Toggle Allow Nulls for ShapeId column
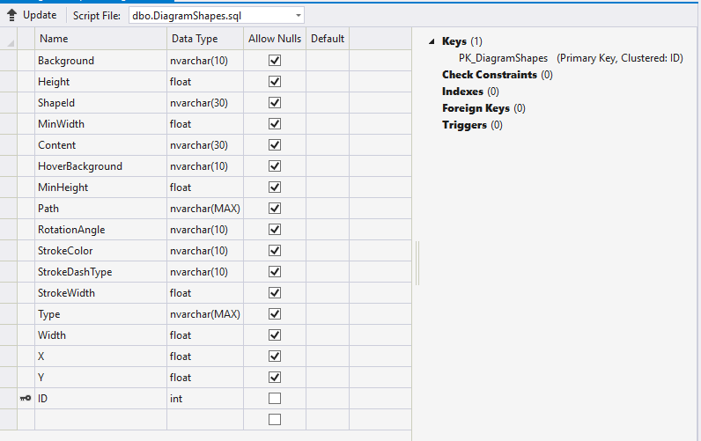 tap(275, 103)
